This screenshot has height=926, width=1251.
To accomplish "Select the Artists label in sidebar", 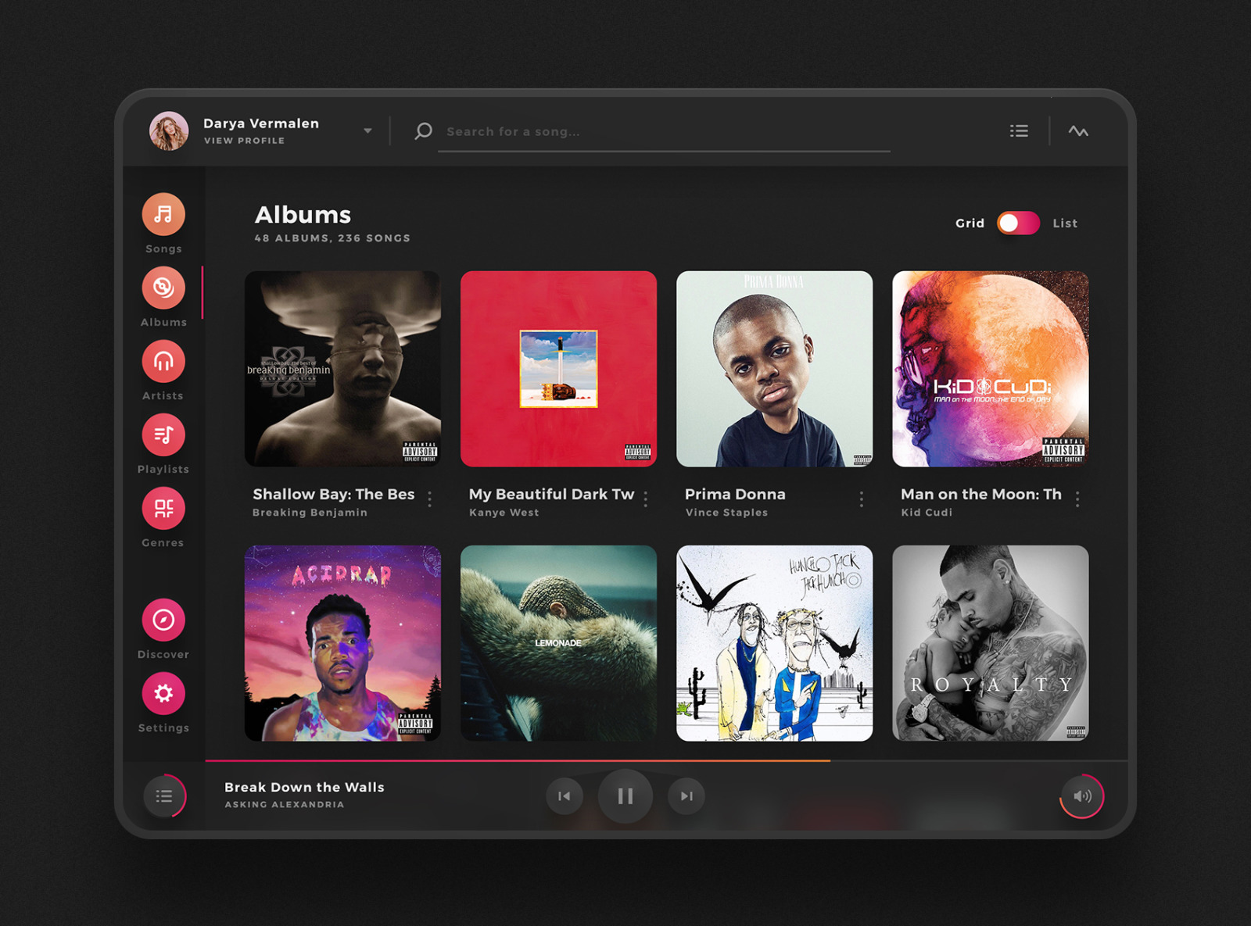I will pos(163,395).
